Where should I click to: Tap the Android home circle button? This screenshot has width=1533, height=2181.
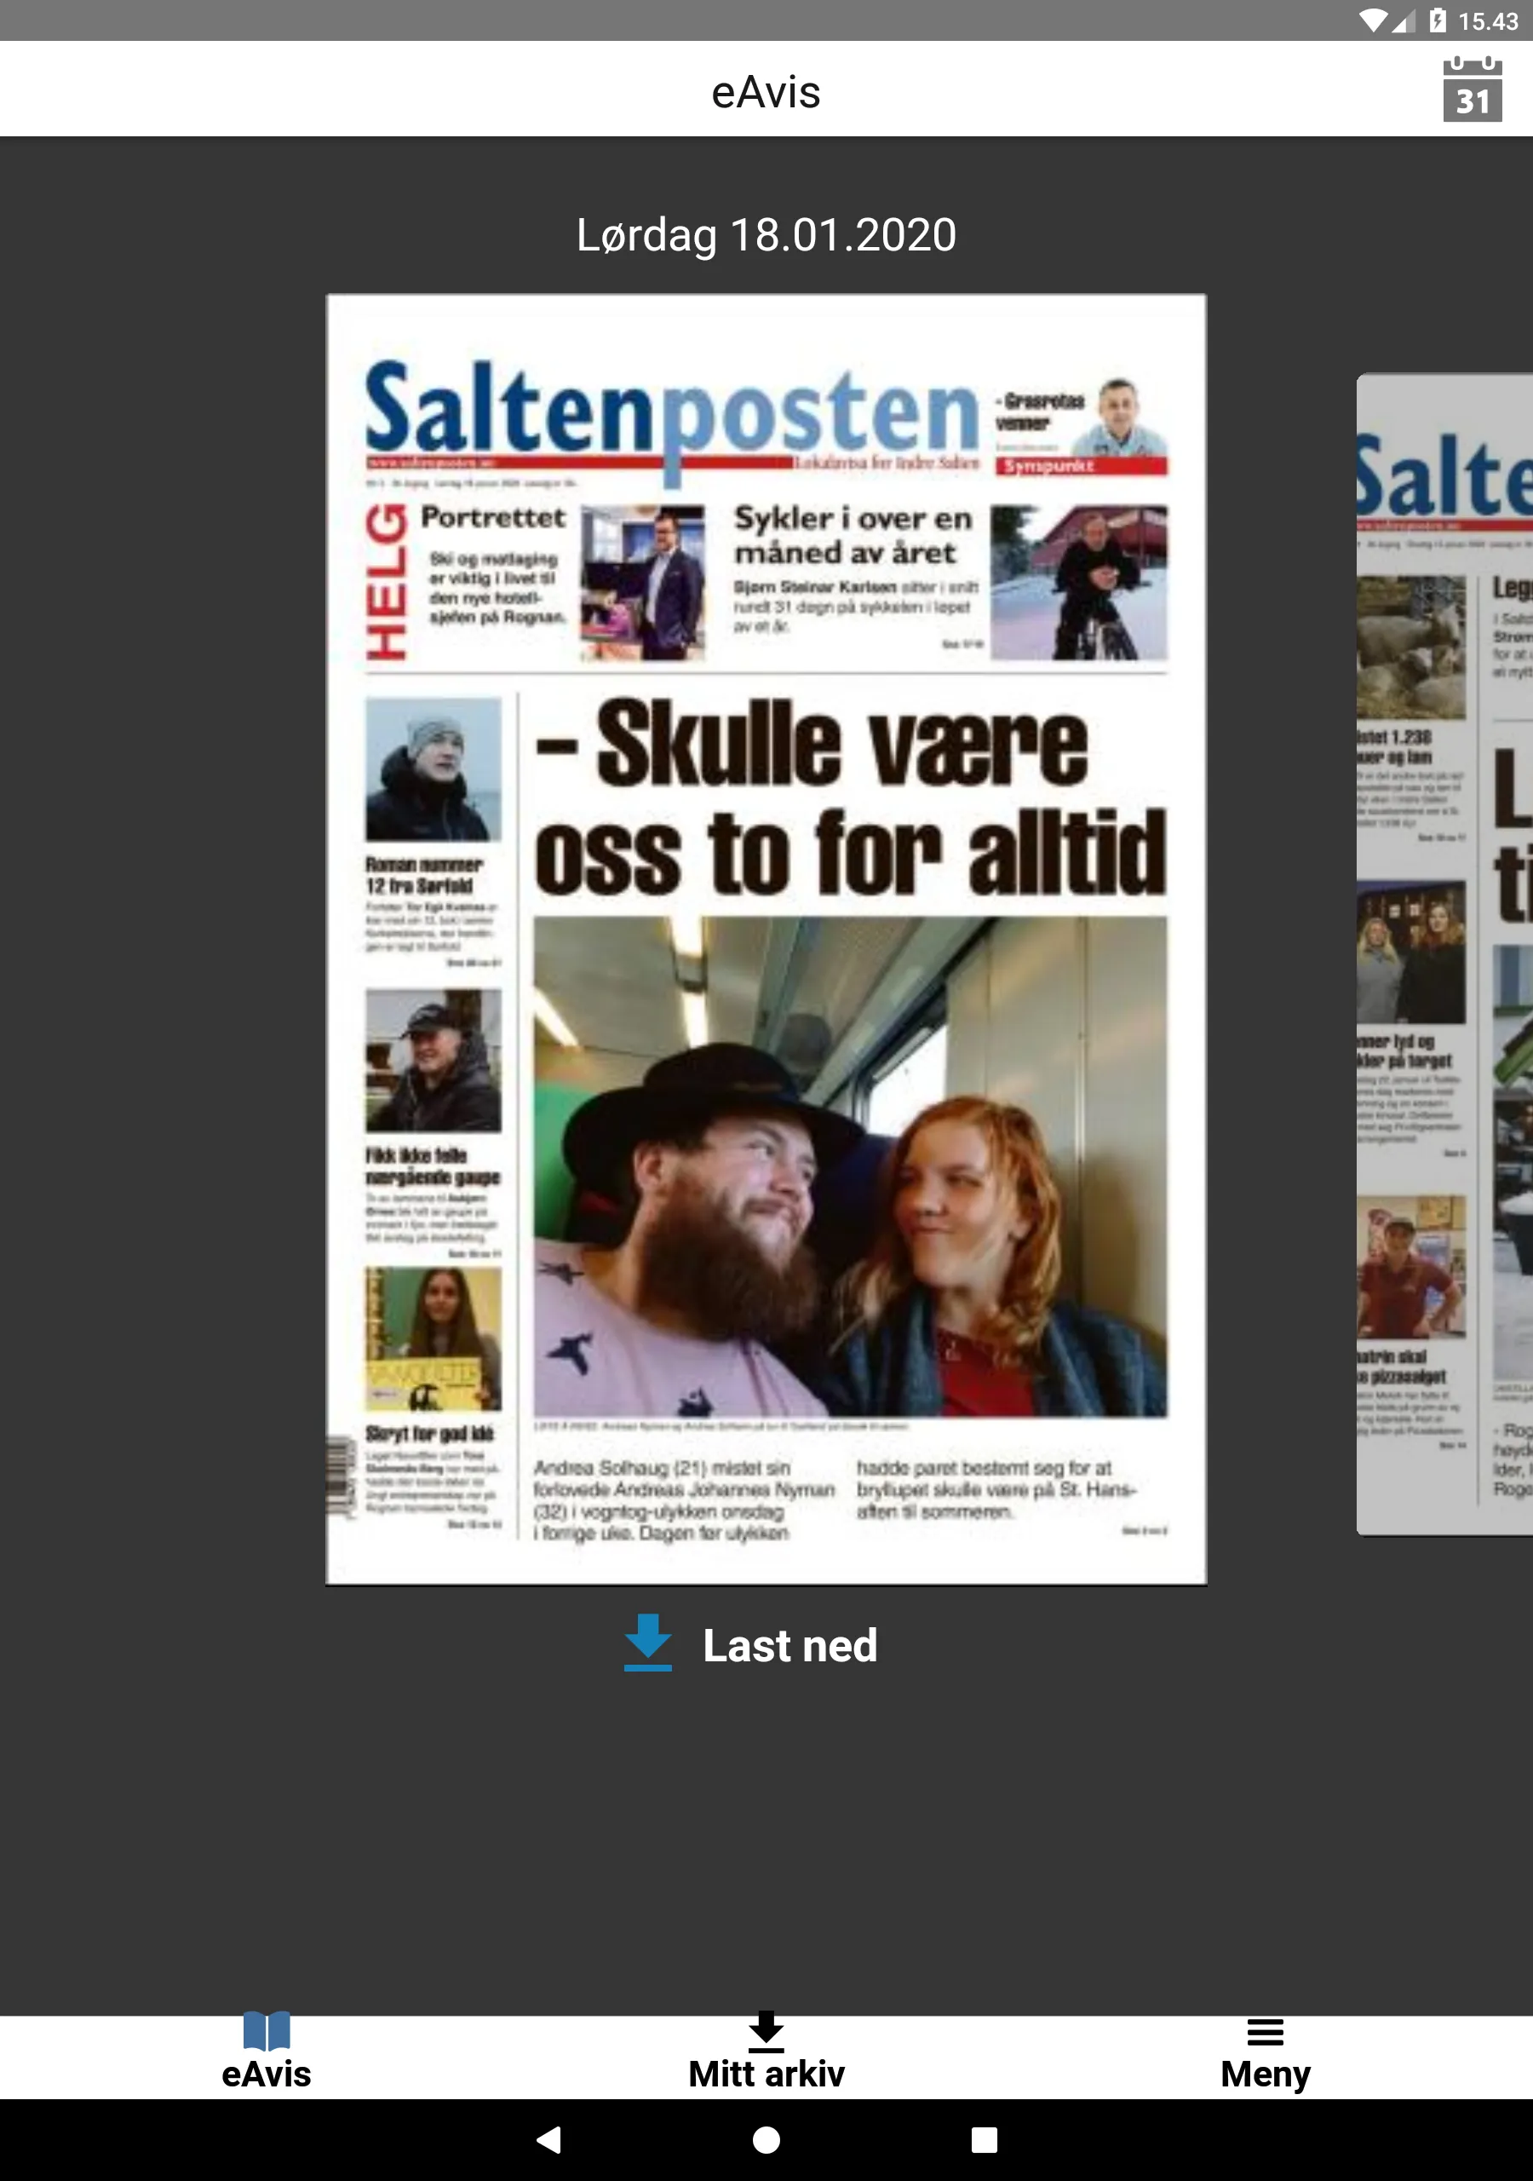766,2140
